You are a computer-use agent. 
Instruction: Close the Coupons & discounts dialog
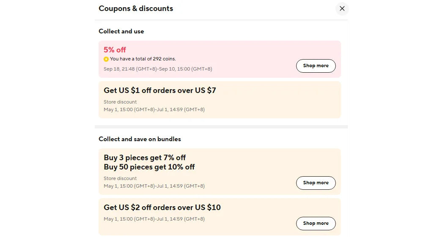(x=342, y=8)
